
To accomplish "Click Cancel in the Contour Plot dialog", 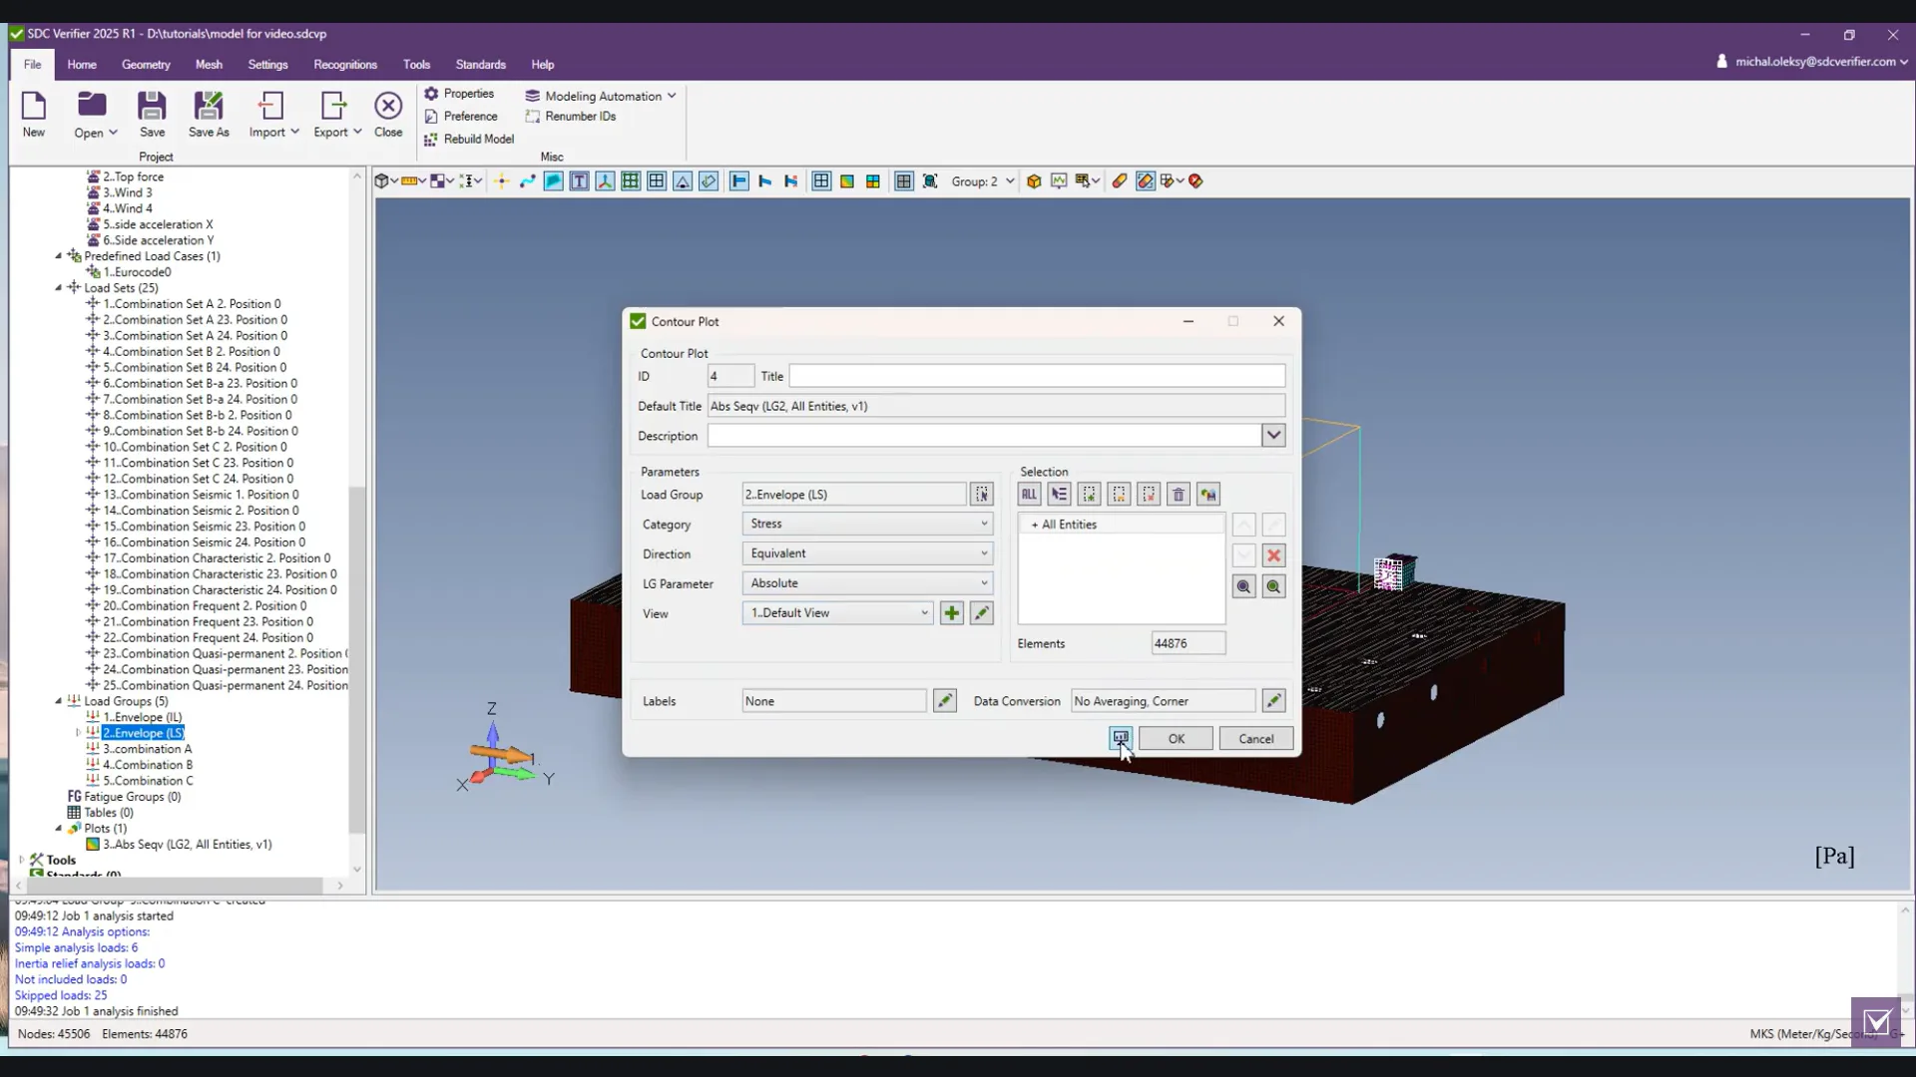I will point(1255,739).
